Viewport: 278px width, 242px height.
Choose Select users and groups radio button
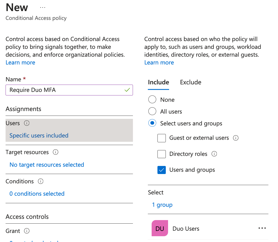point(152,123)
